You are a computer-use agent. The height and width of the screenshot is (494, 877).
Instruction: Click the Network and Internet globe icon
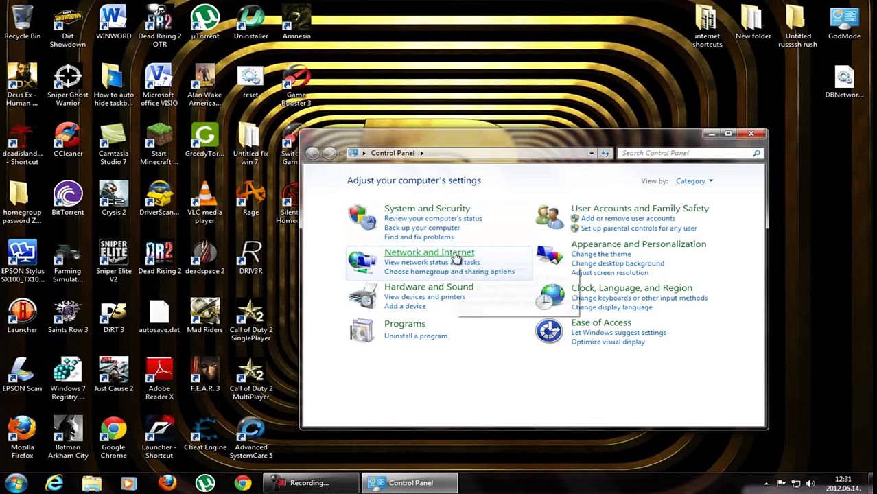click(362, 261)
